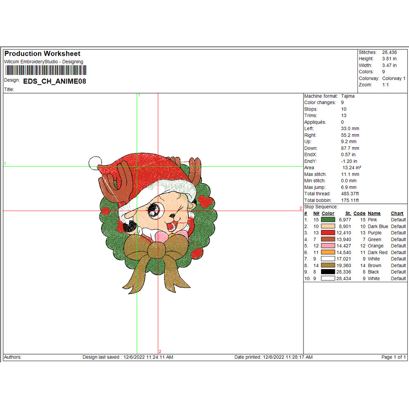The width and height of the screenshot is (409, 409).
Task: Click the "Color" column header
Action: (x=328, y=213)
